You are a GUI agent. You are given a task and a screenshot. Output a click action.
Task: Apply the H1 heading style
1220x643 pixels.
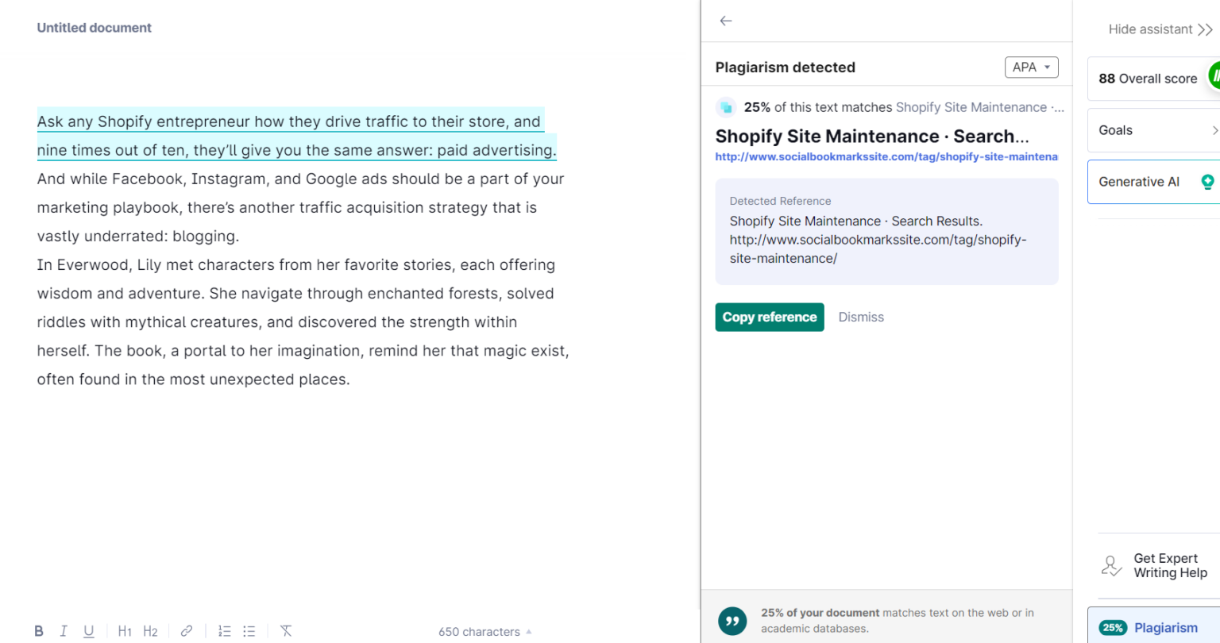coord(124,630)
